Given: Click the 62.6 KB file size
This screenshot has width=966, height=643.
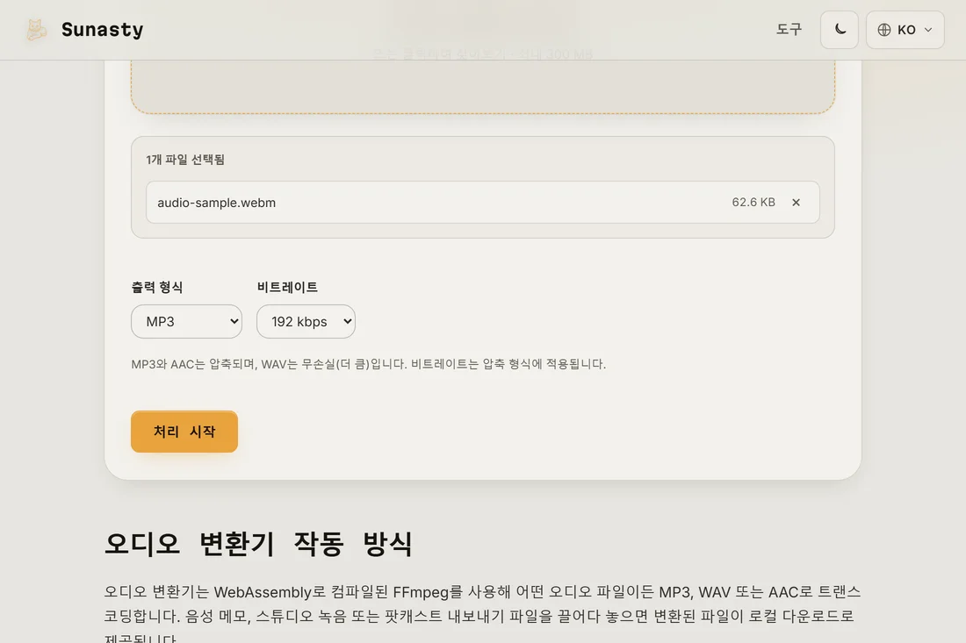Looking at the screenshot, I should click(753, 203).
